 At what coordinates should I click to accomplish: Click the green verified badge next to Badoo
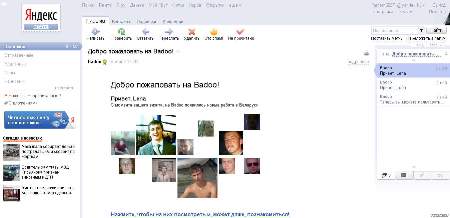[104, 62]
